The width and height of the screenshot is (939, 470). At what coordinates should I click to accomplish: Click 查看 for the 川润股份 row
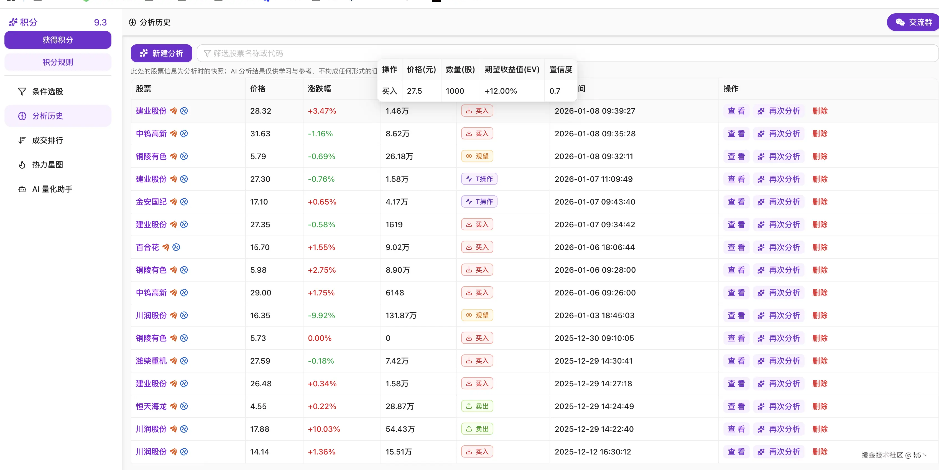(736, 316)
